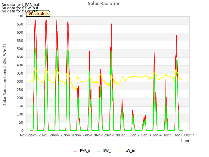Click the 400 y-axis tick label
209x157 pixels.
click(x=20, y=65)
